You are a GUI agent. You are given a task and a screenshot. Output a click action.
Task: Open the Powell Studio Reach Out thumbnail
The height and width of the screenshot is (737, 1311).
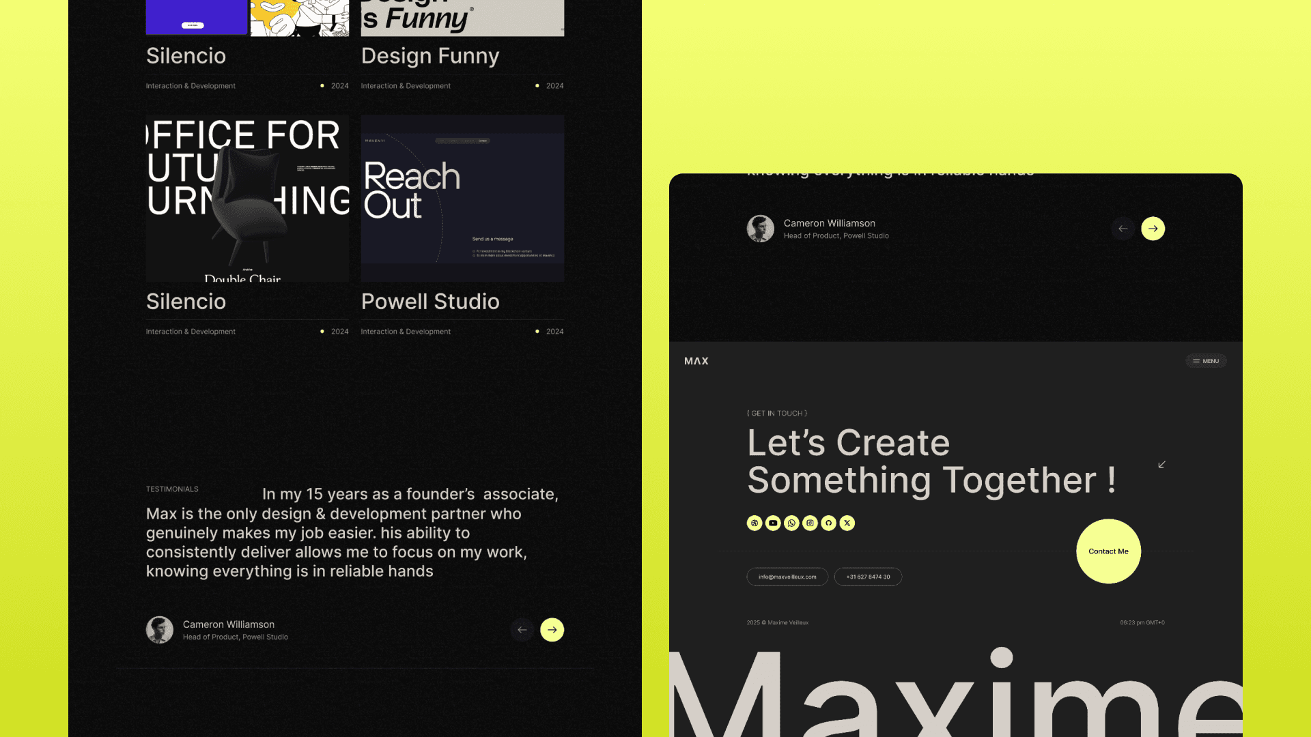(x=462, y=198)
